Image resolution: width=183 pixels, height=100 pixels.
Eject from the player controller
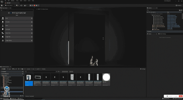pyautogui.click(x=37, y=5)
